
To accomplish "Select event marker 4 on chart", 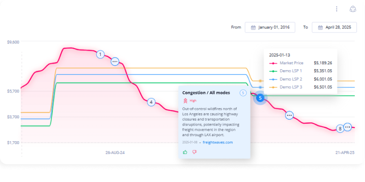I will pyautogui.click(x=151, y=102).
